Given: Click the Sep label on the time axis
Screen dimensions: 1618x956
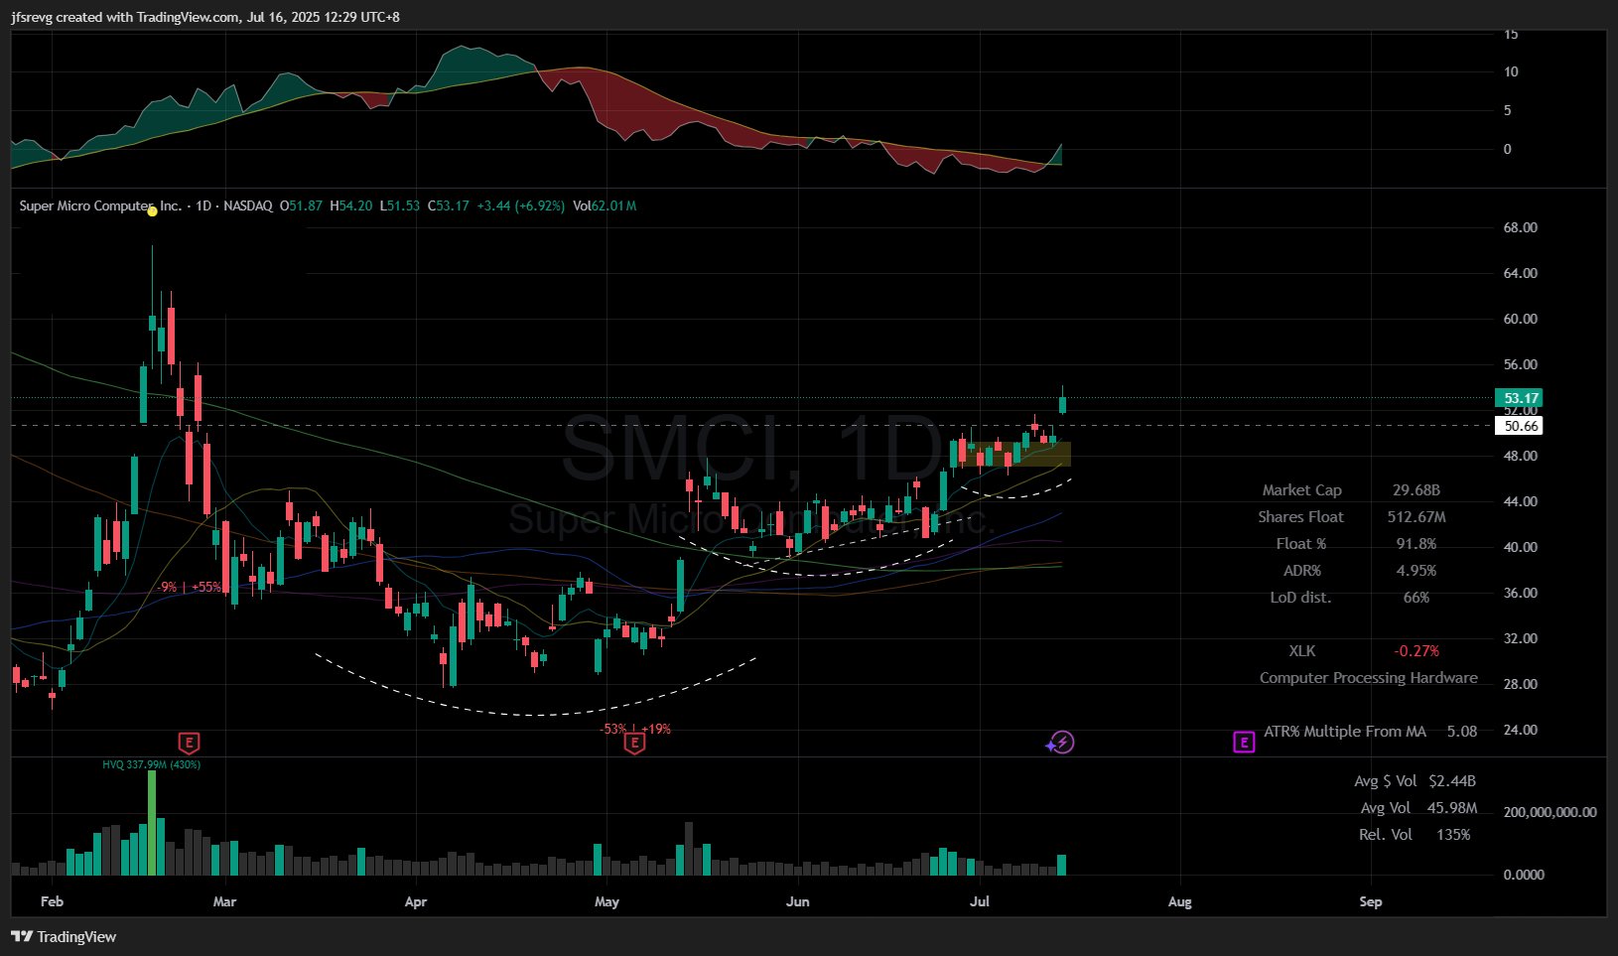Looking at the screenshot, I should [x=1370, y=901].
